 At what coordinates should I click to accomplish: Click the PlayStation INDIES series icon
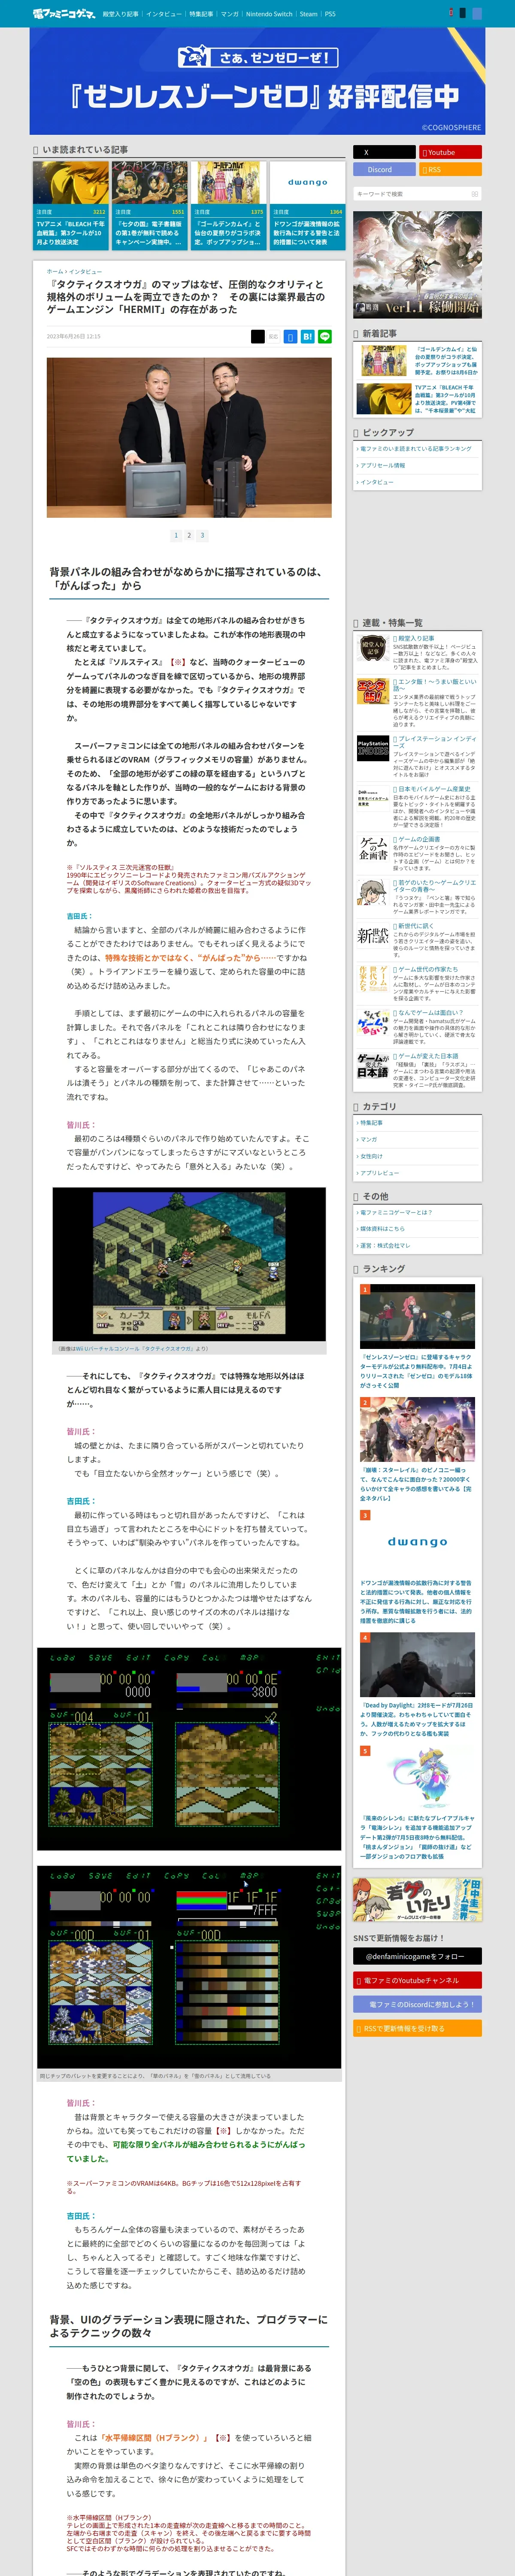[x=373, y=747]
